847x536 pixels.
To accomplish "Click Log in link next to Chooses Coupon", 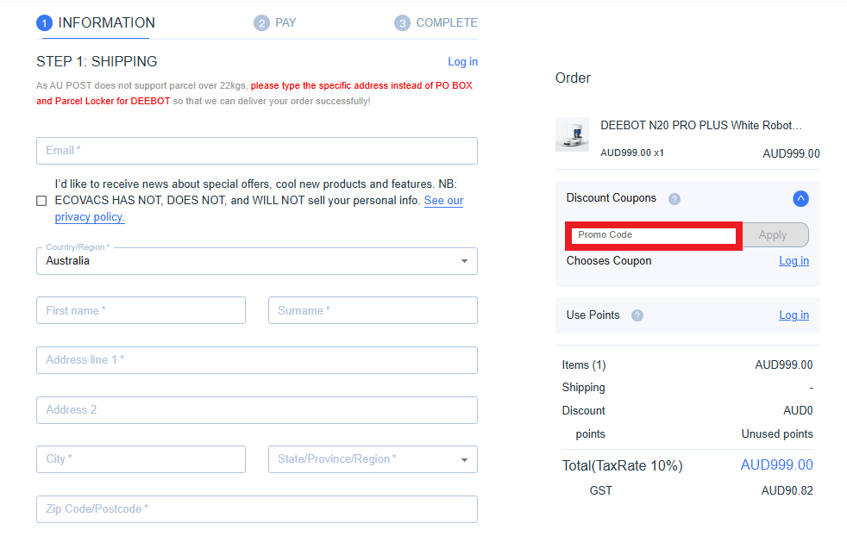I will pos(794,261).
